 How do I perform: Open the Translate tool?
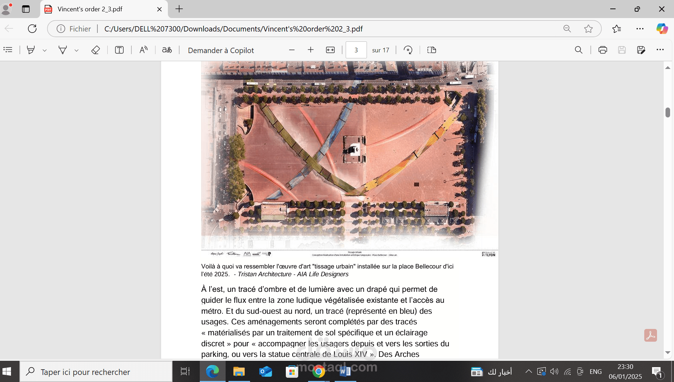[x=167, y=50]
